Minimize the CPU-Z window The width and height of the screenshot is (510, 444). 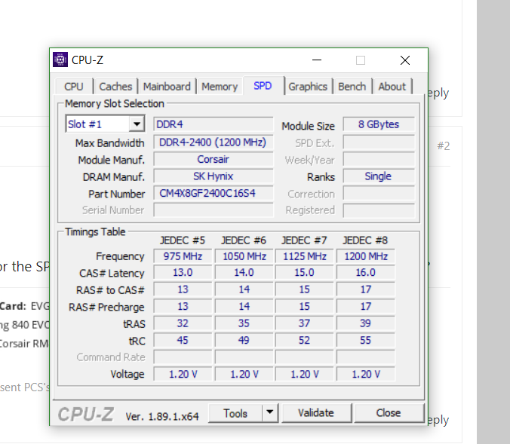(317, 60)
